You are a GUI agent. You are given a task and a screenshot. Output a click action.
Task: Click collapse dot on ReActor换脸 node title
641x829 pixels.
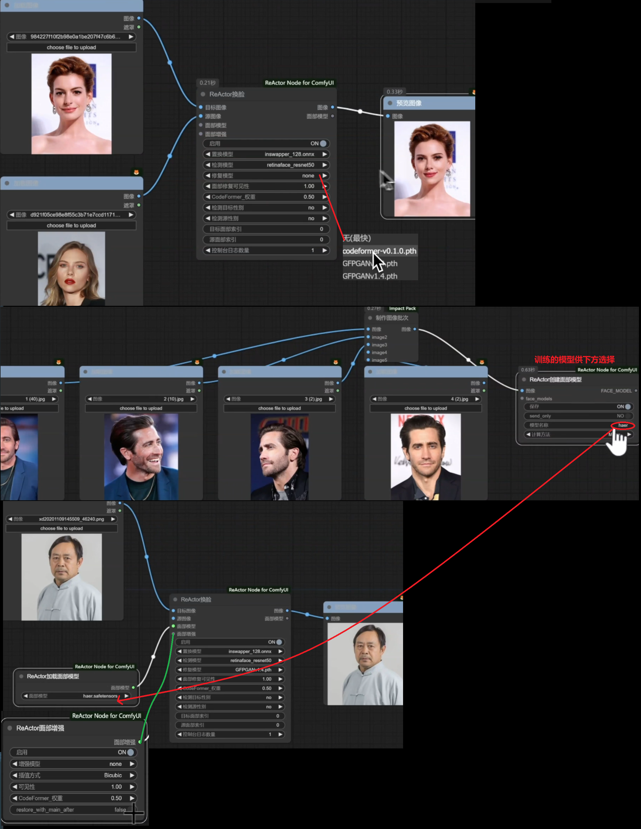[203, 94]
